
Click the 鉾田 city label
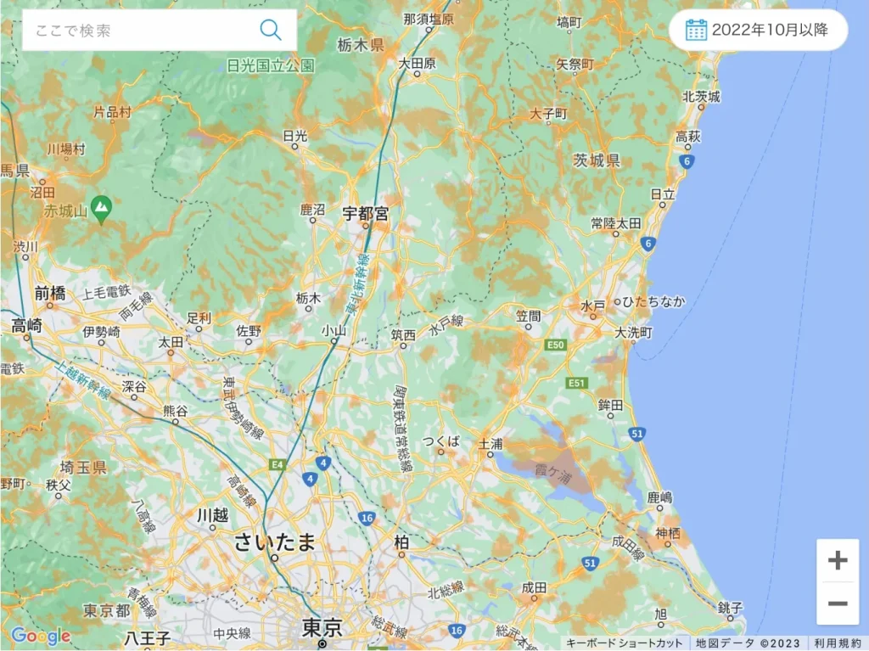(610, 405)
